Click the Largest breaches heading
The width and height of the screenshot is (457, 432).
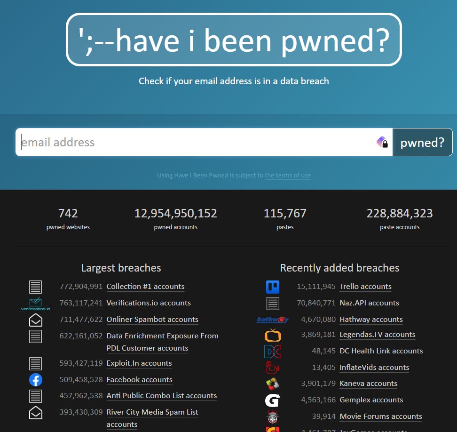pyautogui.click(x=121, y=268)
